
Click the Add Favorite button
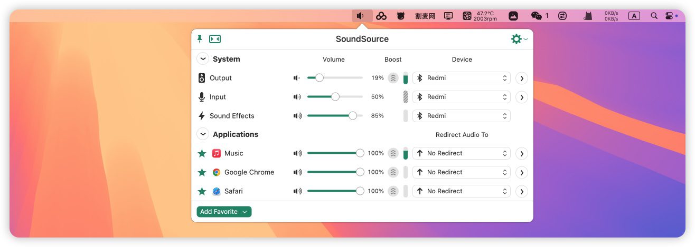pyautogui.click(x=224, y=212)
